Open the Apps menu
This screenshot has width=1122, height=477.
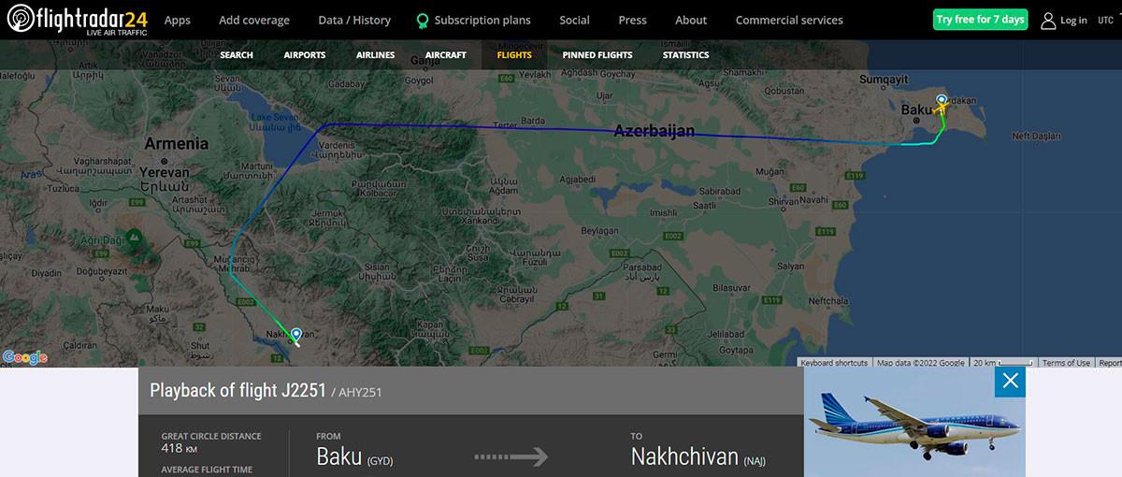point(178,20)
